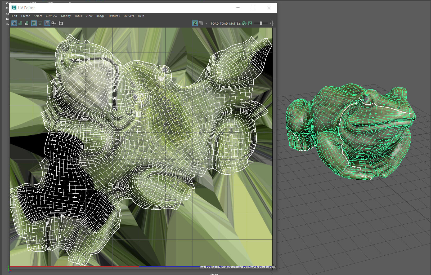Click the wireframe display icon in toolbar
This screenshot has height=275, width=431.
tap(14, 23)
